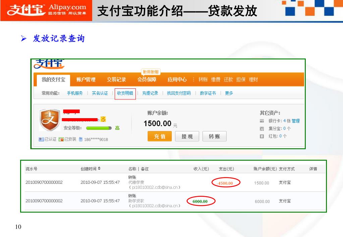Screen dimensions: 343x237
Task: Click the green 安全等级 progress bar
Action: (99, 128)
